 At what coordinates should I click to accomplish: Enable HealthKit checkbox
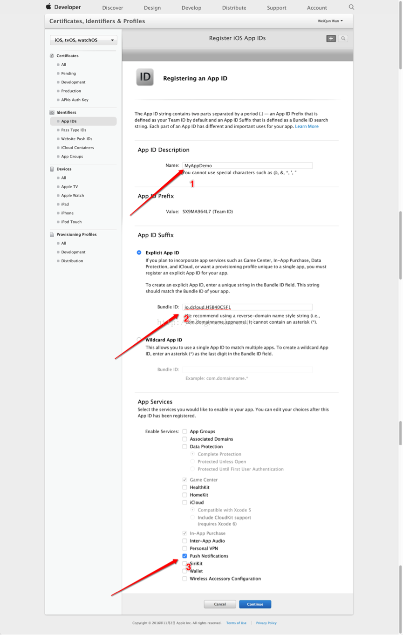coord(184,487)
